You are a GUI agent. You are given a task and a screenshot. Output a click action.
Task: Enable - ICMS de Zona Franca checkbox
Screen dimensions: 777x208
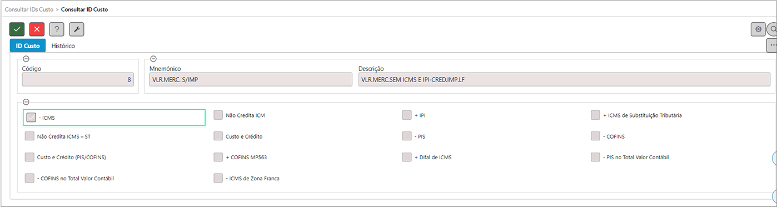click(218, 178)
